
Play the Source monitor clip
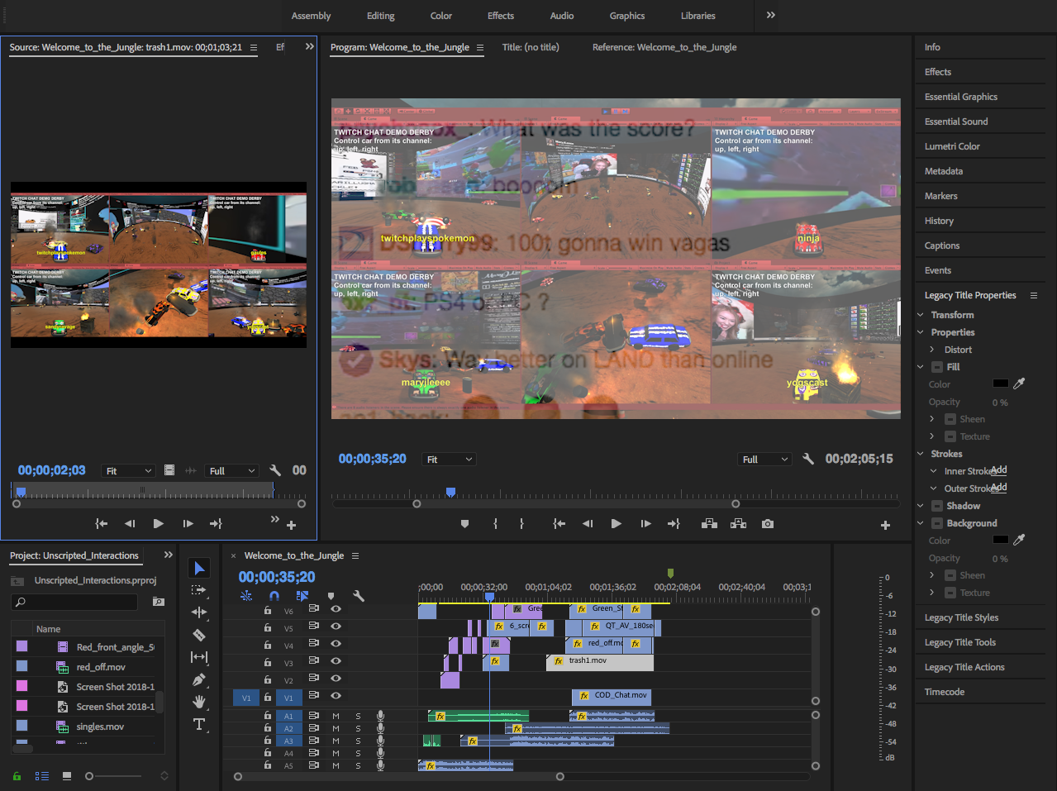[x=158, y=523]
